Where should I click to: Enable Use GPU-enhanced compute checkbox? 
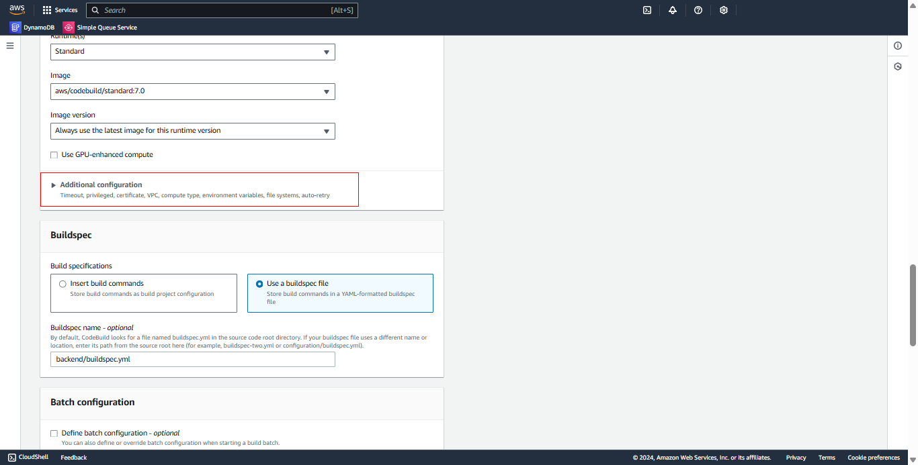click(54, 155)
